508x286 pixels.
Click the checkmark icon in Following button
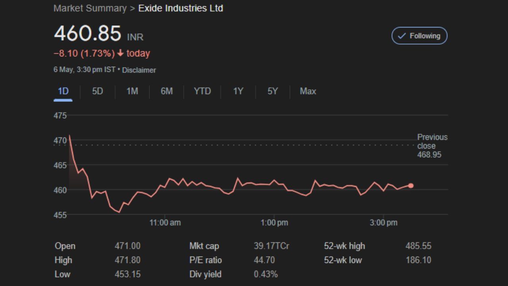point(402,36)
